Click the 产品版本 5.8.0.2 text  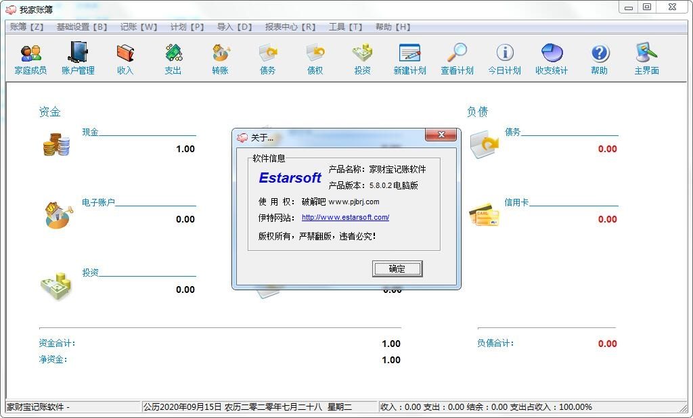point(373,185)
